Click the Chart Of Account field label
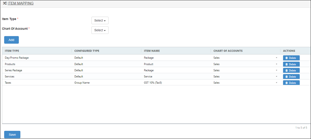The image size is (311, 139). point(15,29)
